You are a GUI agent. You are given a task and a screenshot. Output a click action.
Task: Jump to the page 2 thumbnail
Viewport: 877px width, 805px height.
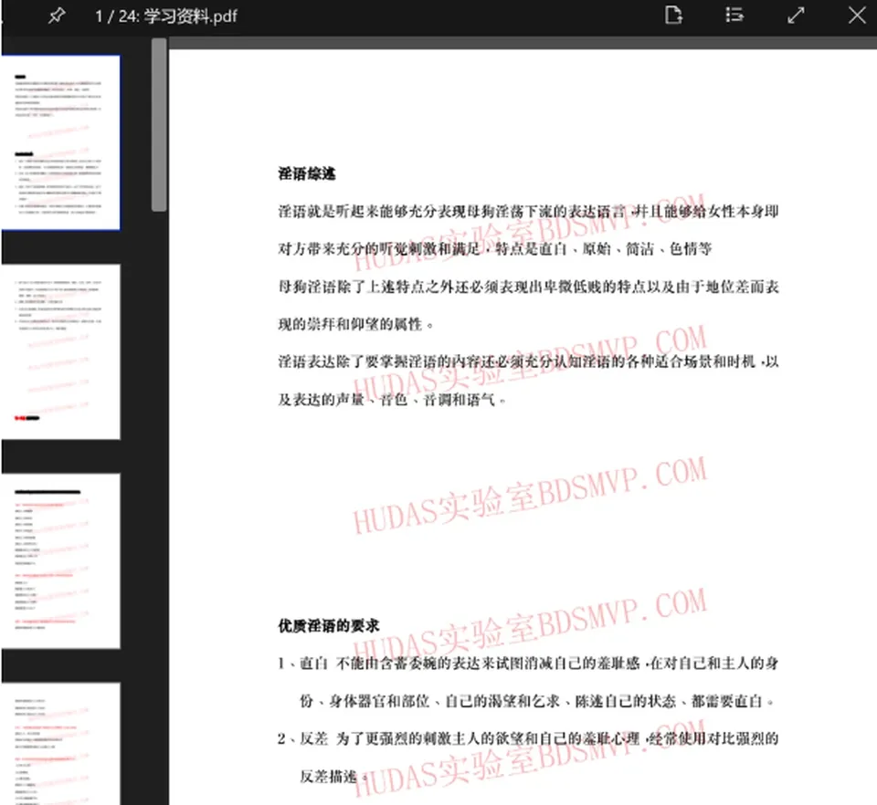[60, 352]
